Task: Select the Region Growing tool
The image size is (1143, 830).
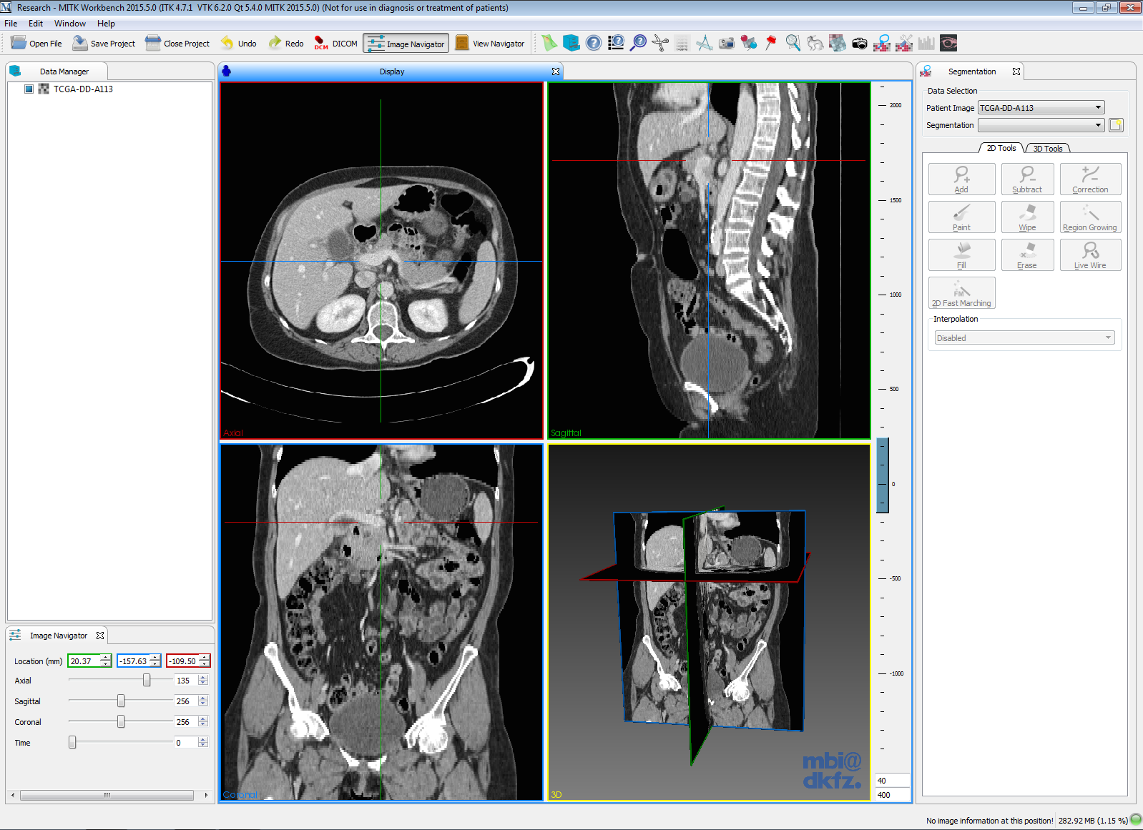Action: pos(1090,217)
